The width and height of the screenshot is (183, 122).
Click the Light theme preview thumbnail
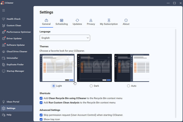pos(57,68)
